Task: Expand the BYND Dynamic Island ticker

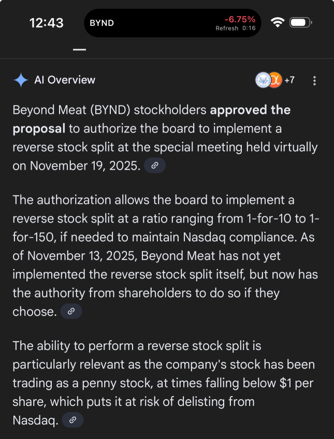Action: click(x=173, y=23)
